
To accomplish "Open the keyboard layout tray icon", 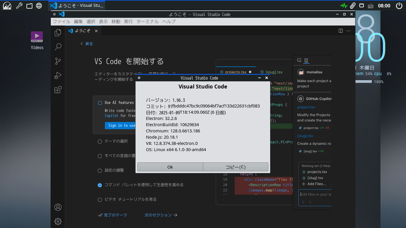I will pos(371,6).
